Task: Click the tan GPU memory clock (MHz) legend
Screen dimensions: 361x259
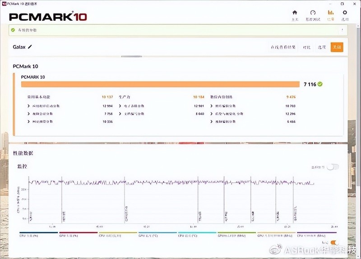Action: click(276, 234)
